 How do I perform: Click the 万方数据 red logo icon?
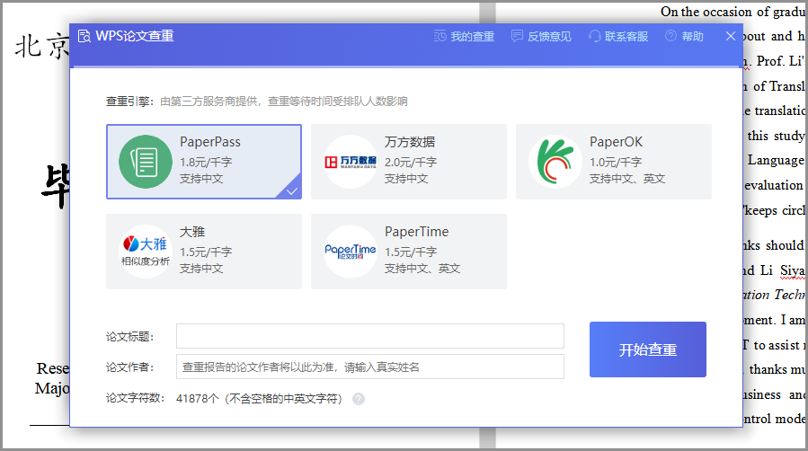tap(351, 162)
